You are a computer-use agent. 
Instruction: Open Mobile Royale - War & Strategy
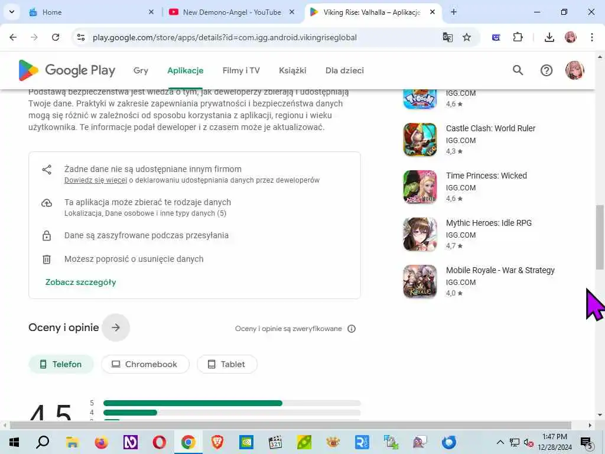500,270
